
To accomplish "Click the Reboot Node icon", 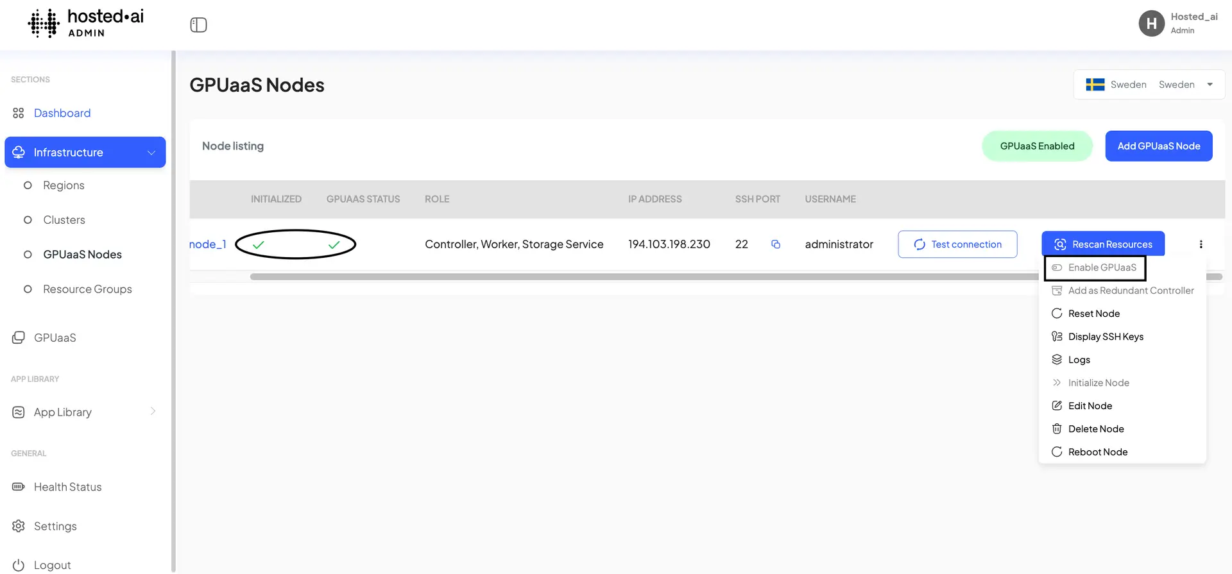I will click(x=1057, y=452).
